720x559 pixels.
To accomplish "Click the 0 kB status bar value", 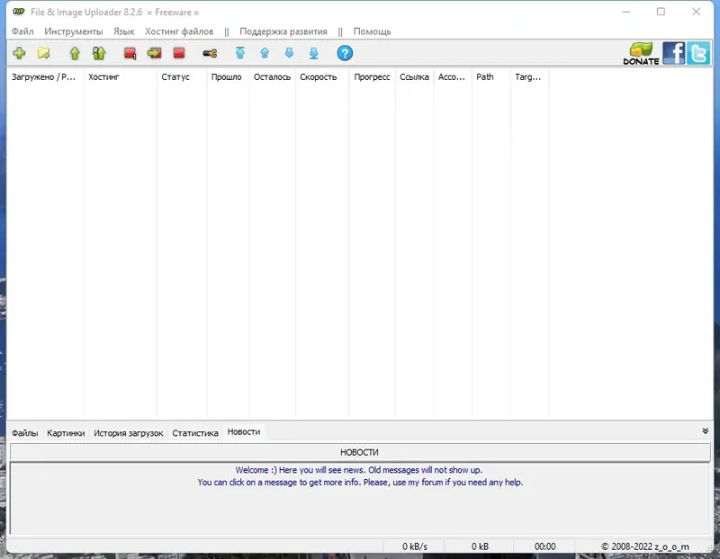I will pyautogui.click(x=480, y=546).
